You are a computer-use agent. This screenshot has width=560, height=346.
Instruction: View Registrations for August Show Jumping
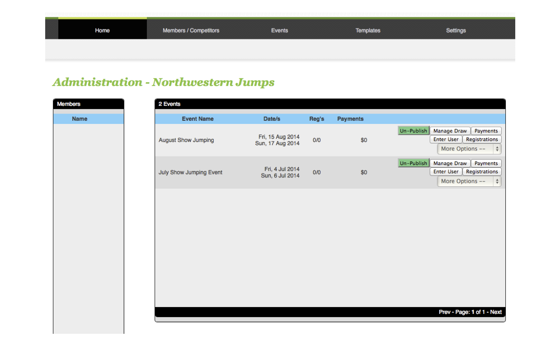pos(482,139)
